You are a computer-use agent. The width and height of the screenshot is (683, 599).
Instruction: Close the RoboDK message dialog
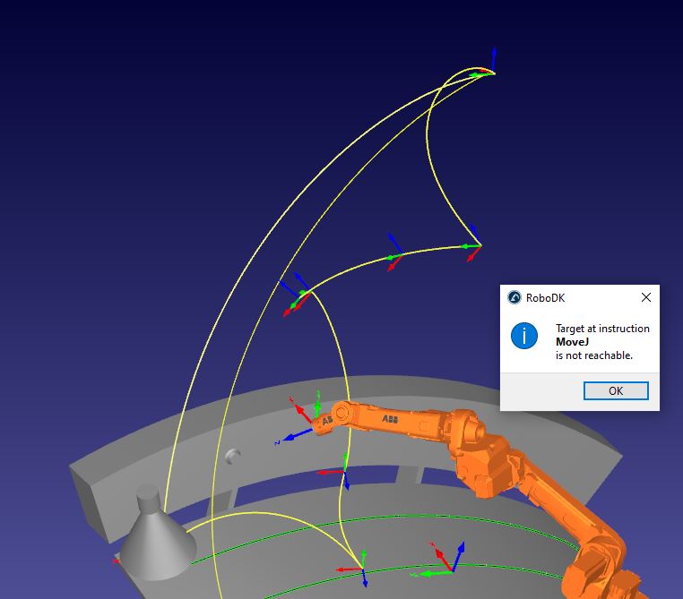coord(646,297)
